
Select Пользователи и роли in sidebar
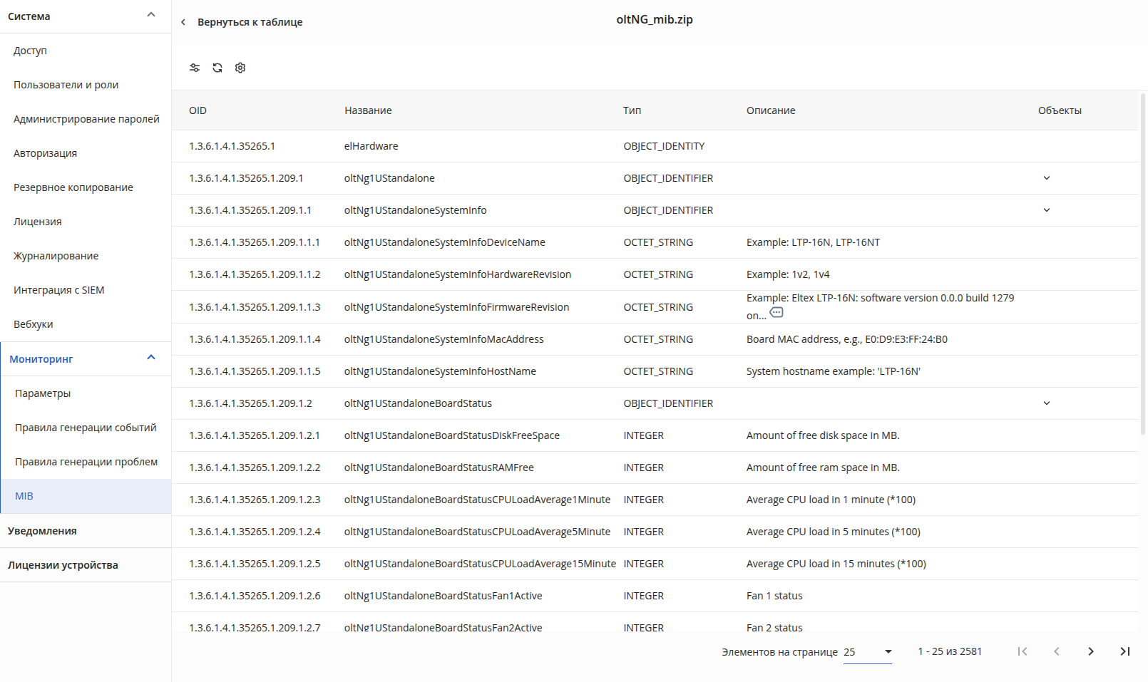point(86,85)
